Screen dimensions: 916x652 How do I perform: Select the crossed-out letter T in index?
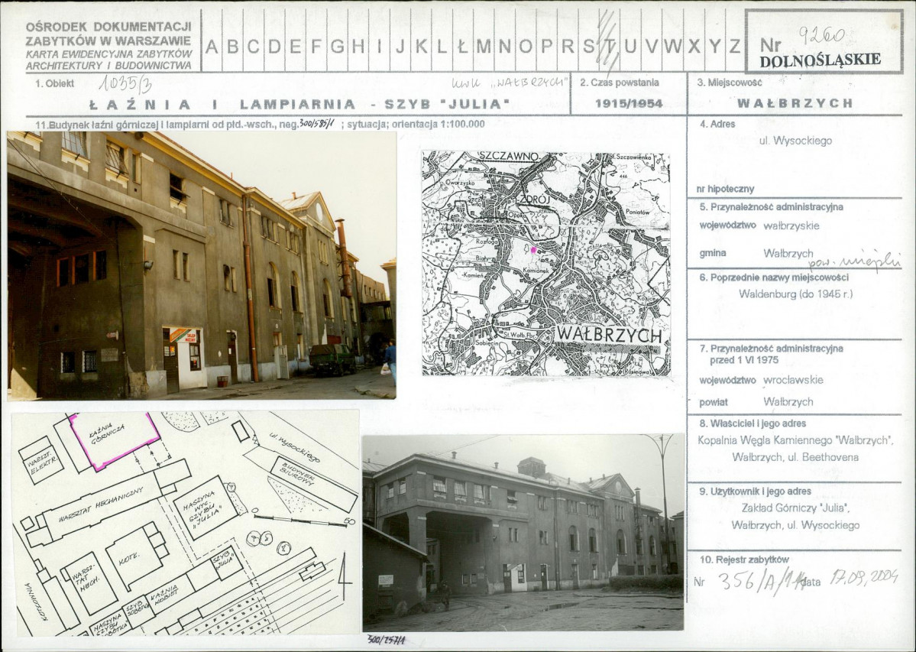click(x=609, y=46)
